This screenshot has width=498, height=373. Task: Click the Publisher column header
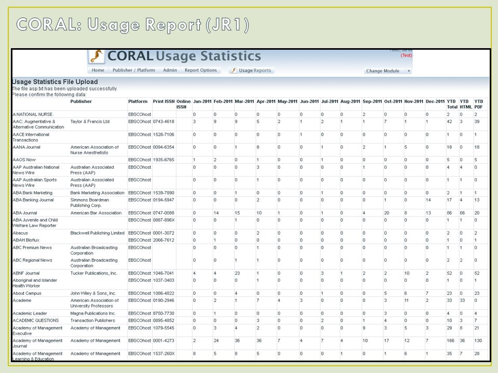point(81,102)
